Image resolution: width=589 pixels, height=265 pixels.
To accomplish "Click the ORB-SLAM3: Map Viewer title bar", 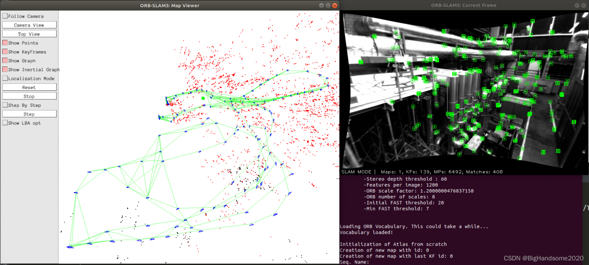I will pos(170,6).
